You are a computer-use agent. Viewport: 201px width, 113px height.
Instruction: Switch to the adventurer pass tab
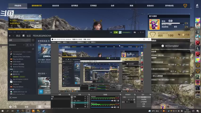[x=37, y=6]
